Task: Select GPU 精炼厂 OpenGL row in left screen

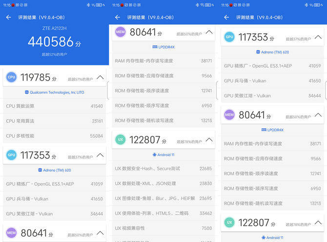Action: [x=55, y=184]
